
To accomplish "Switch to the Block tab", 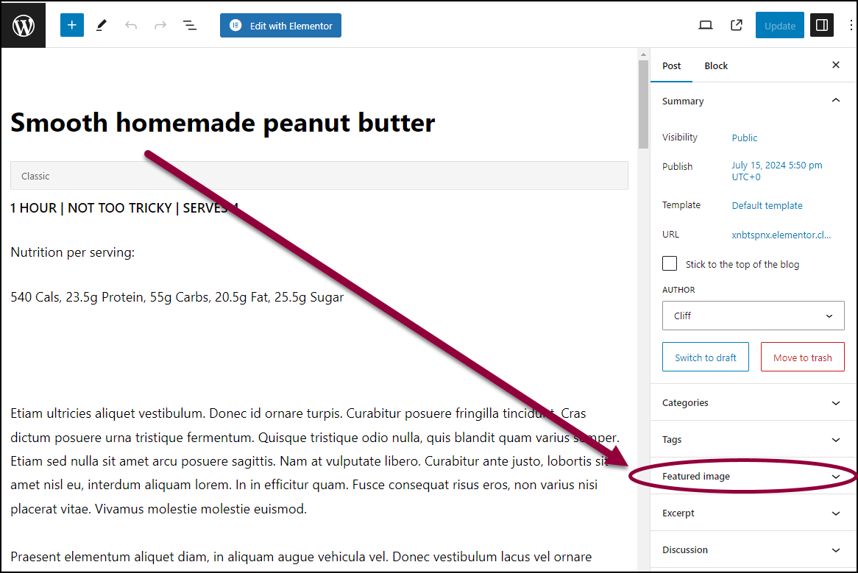I will point(716,65).
